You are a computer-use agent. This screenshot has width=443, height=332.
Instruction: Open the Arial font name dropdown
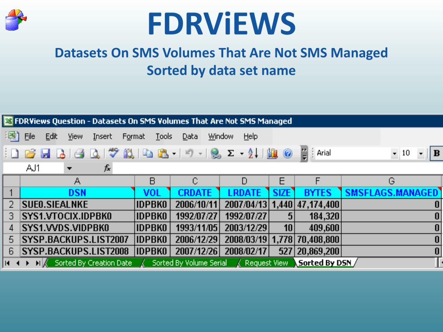[395, 153]
